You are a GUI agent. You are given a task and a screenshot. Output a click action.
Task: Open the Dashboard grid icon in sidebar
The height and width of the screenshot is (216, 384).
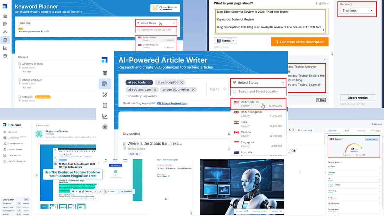coord(105,74)
